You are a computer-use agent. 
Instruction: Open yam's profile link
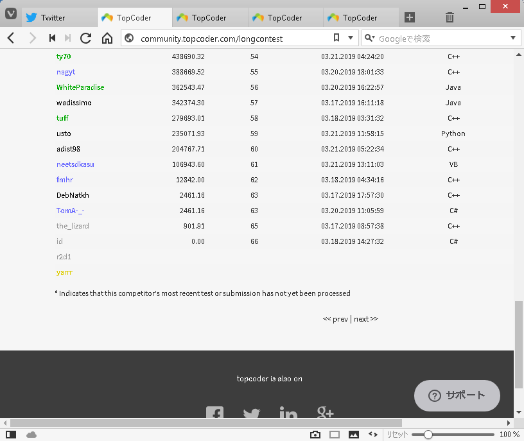[64, 272]
